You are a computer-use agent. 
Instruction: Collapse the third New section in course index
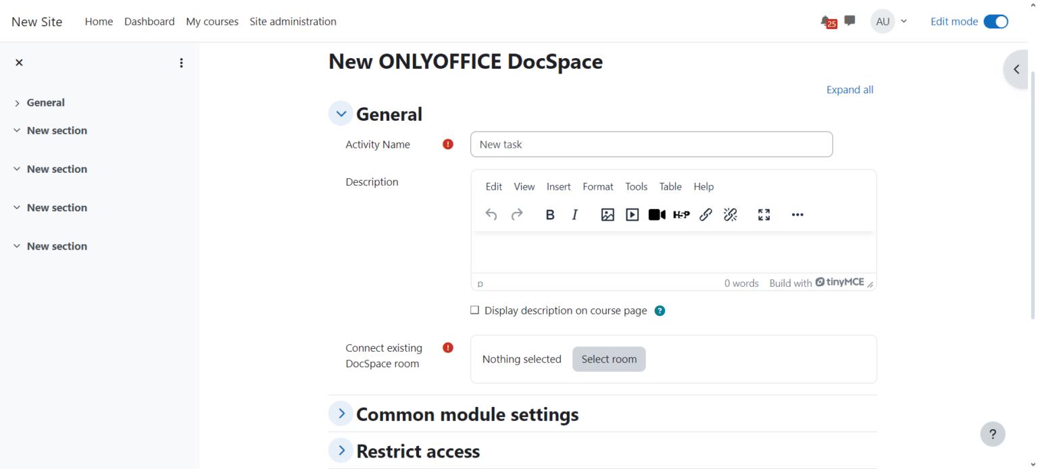17,207
